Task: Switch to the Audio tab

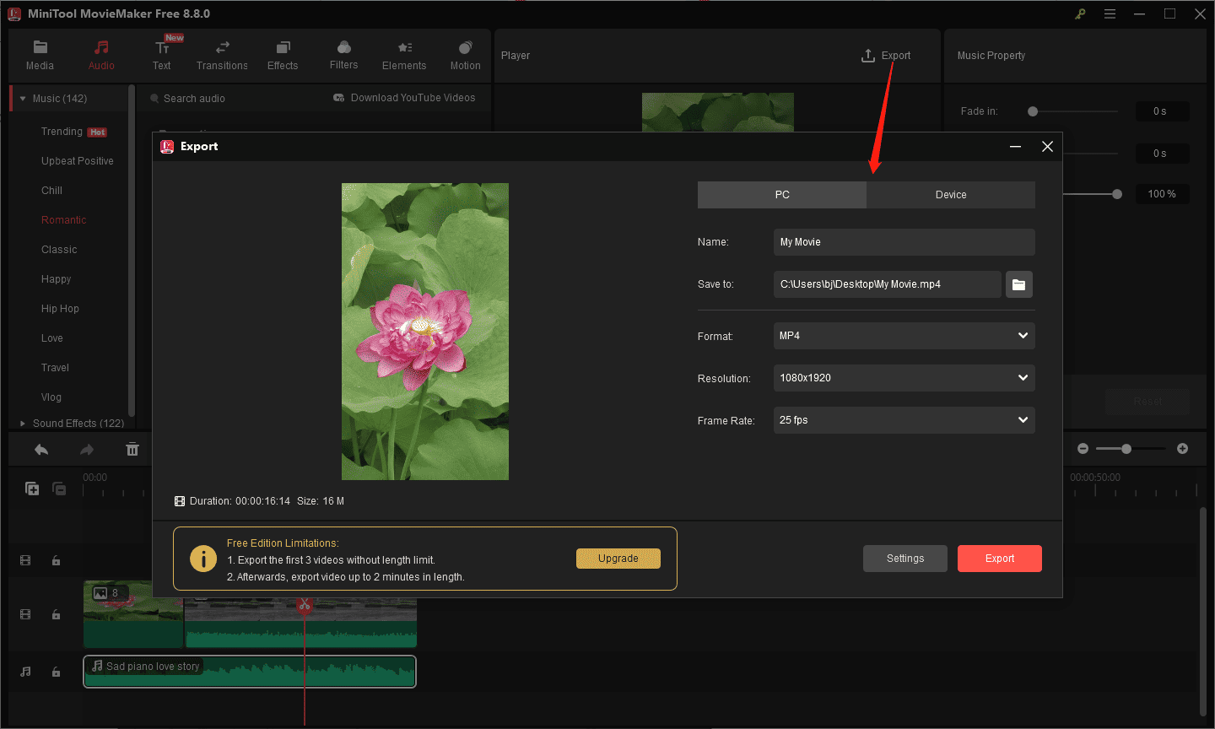Action: click(x=101, y=56)
